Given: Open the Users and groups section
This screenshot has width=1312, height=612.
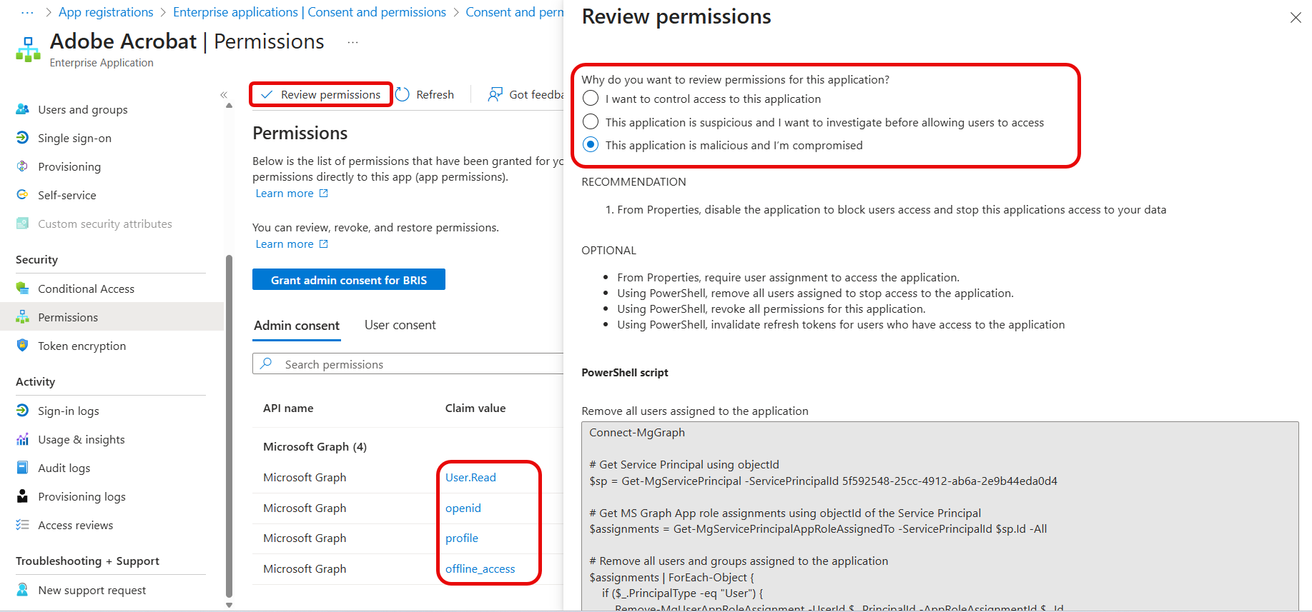Looking at the screenshot, I should coord(82,109).
